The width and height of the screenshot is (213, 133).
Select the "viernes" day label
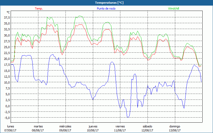[x=120, y=126]
